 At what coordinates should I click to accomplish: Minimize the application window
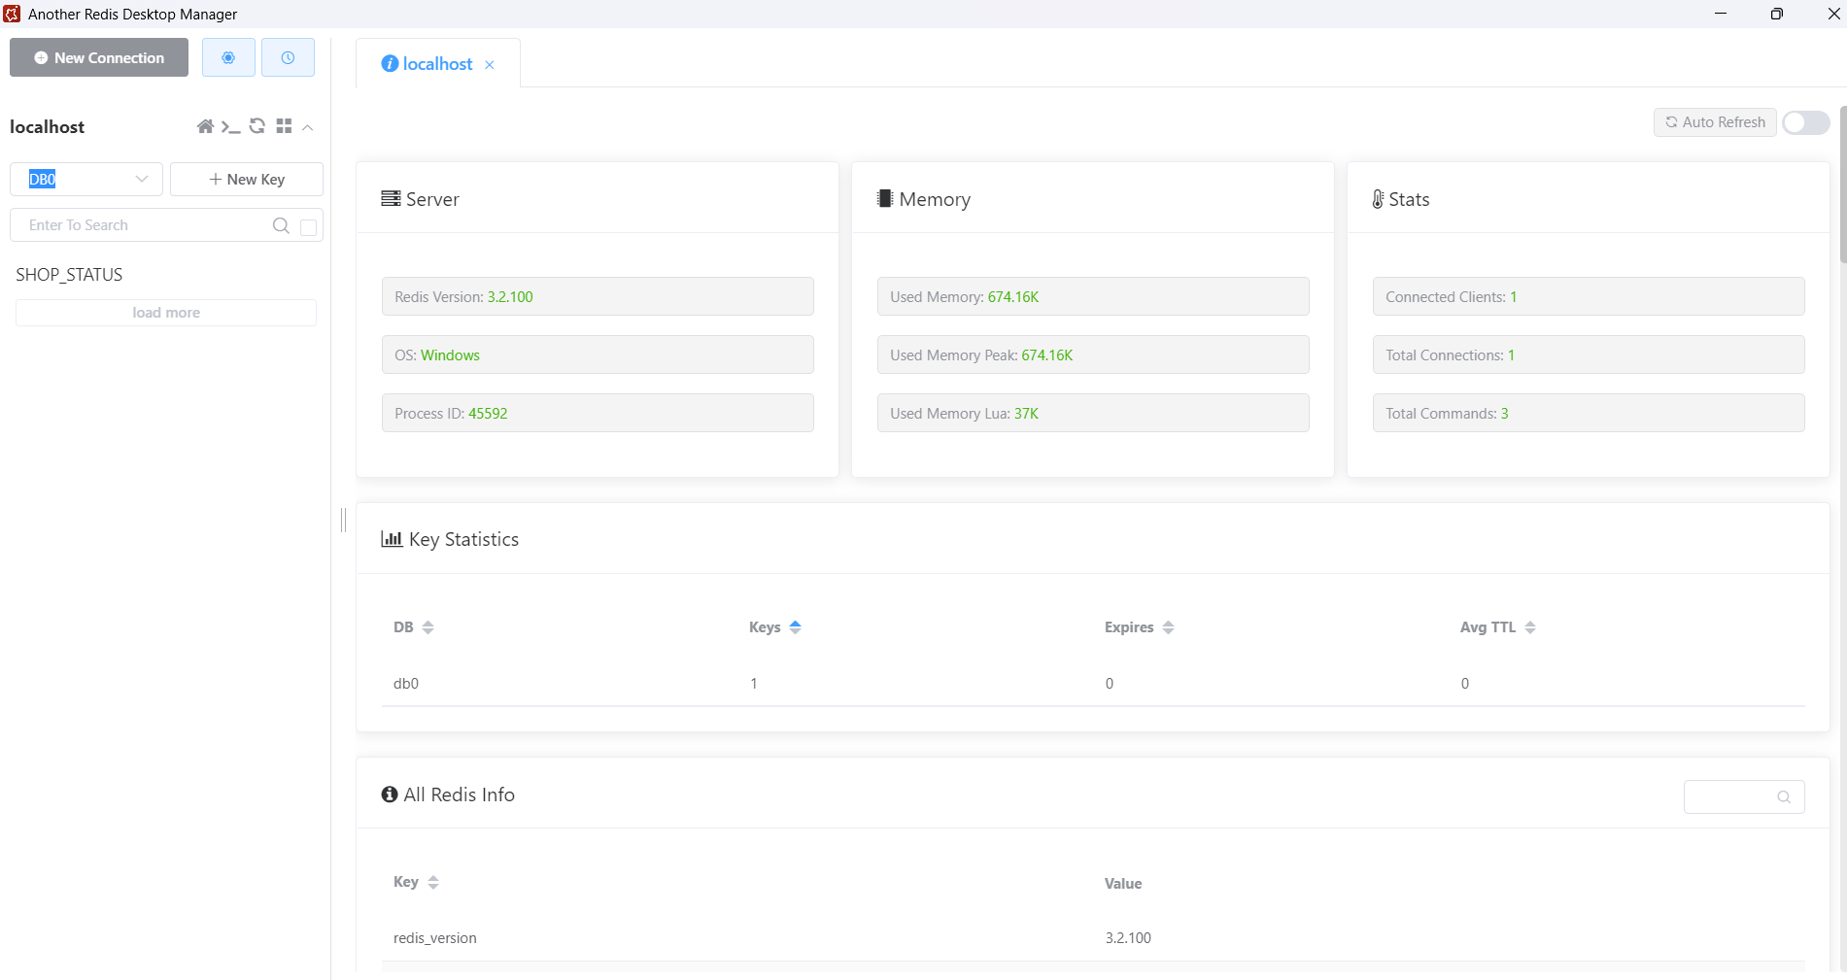pos(1721,14)
